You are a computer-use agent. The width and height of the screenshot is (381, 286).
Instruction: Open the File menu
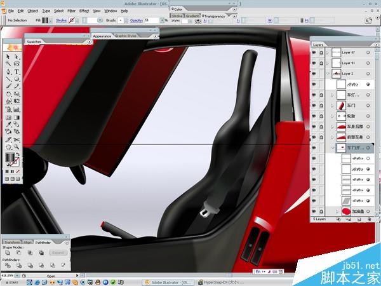click(11, 11)
